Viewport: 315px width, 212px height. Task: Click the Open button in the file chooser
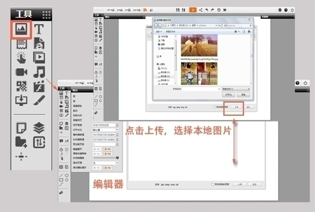click(x=229, y=95)
